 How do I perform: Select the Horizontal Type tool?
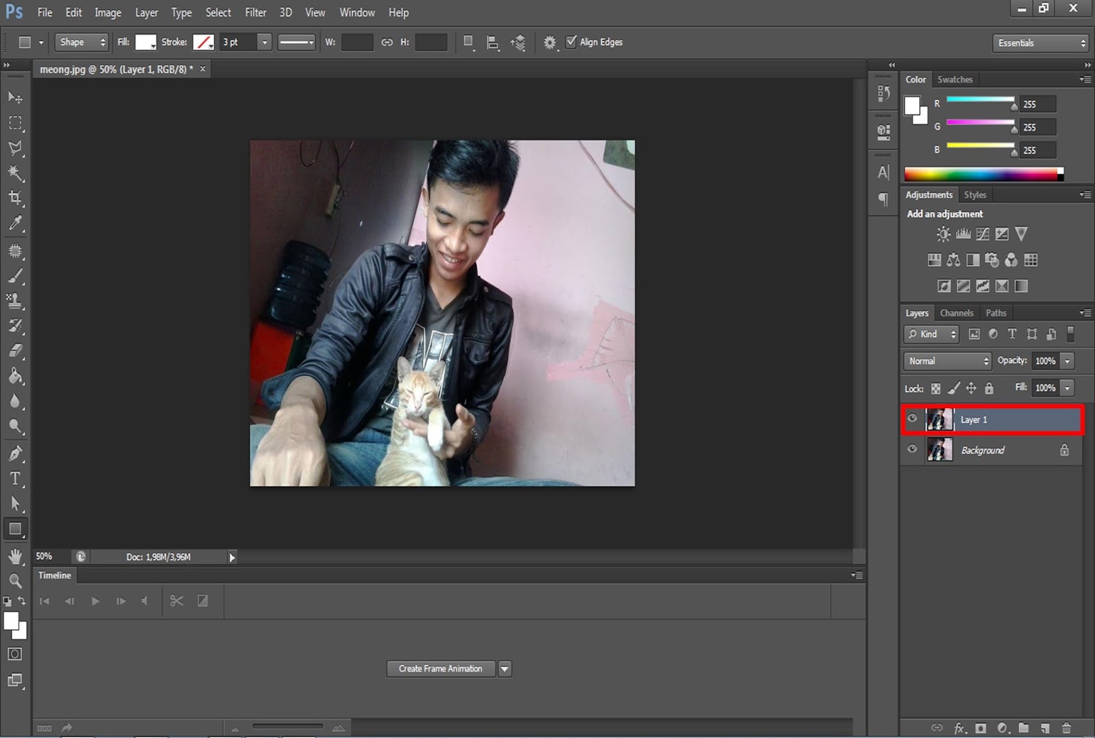pos(15,479)
